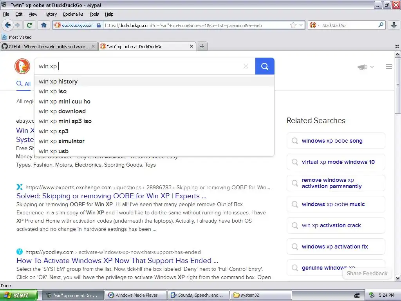Click the Share Feedback button

[367, 273]
